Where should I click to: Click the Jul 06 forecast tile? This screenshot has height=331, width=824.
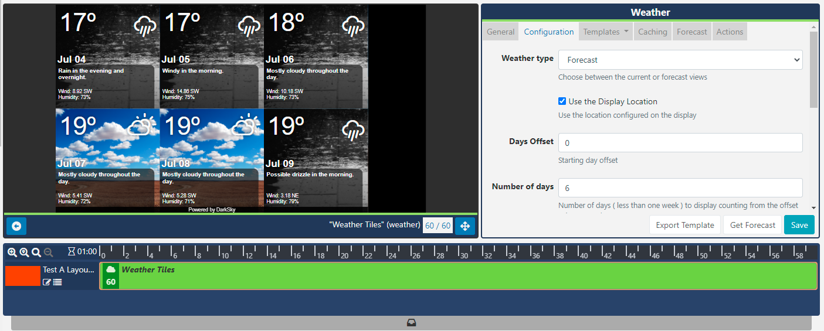316,57
